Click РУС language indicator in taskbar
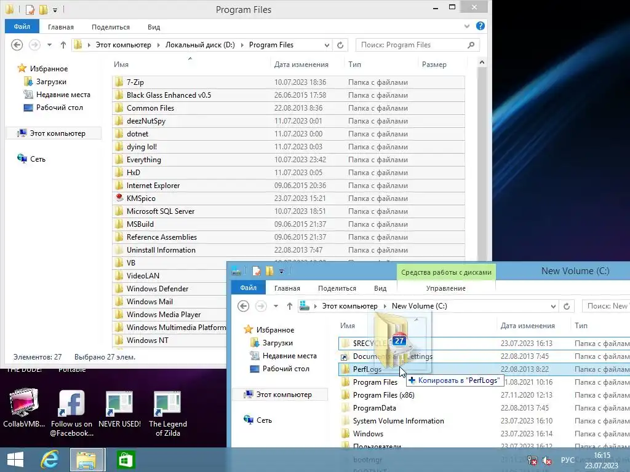The image size is (630, 472). 567,460
